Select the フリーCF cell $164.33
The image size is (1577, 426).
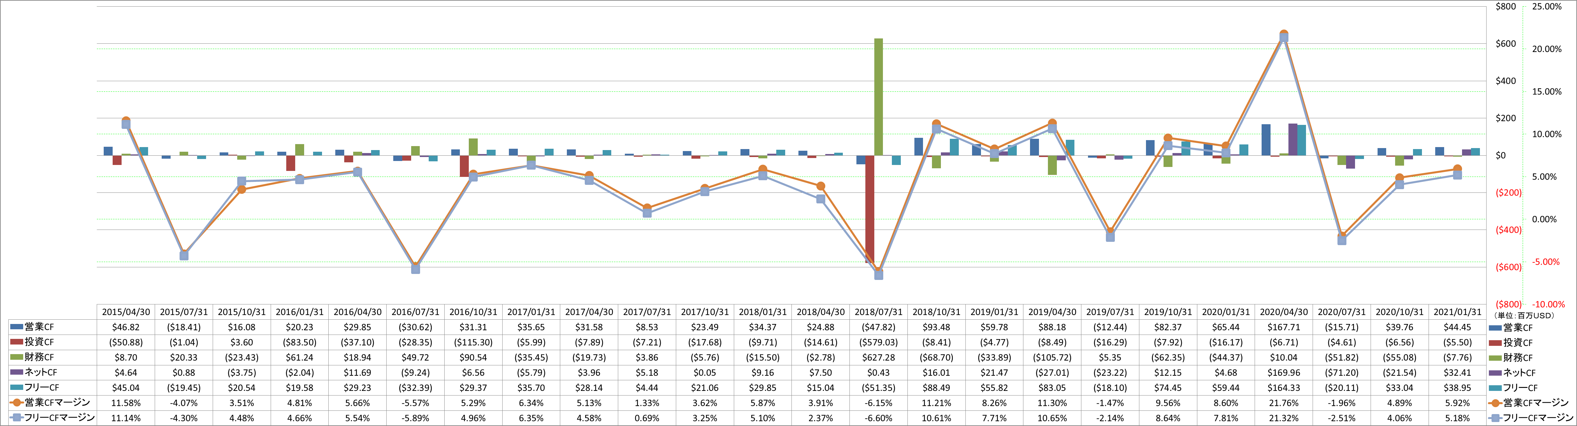point(1284,388)
